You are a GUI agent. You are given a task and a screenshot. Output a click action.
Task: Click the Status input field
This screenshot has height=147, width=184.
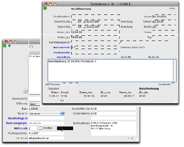(164, 32)
